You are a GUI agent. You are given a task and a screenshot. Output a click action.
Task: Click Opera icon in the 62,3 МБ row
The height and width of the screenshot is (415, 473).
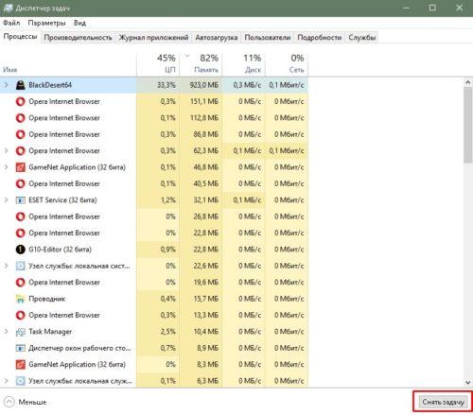[21, 150]
